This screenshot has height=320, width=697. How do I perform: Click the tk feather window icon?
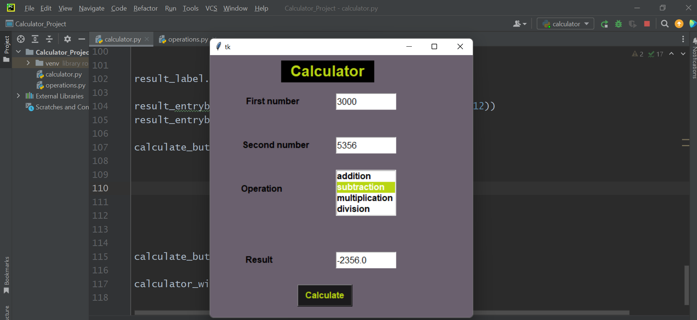pos(218,46)
